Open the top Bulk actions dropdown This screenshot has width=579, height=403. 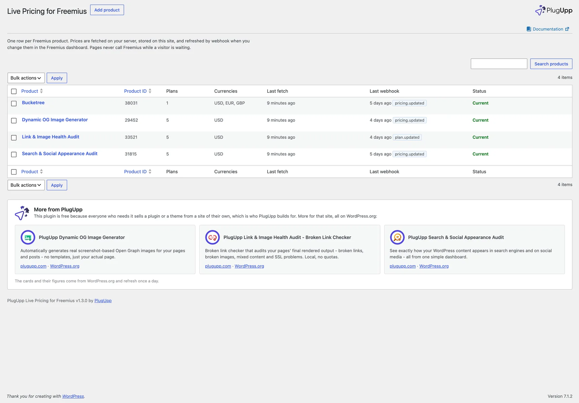point(26,78)
